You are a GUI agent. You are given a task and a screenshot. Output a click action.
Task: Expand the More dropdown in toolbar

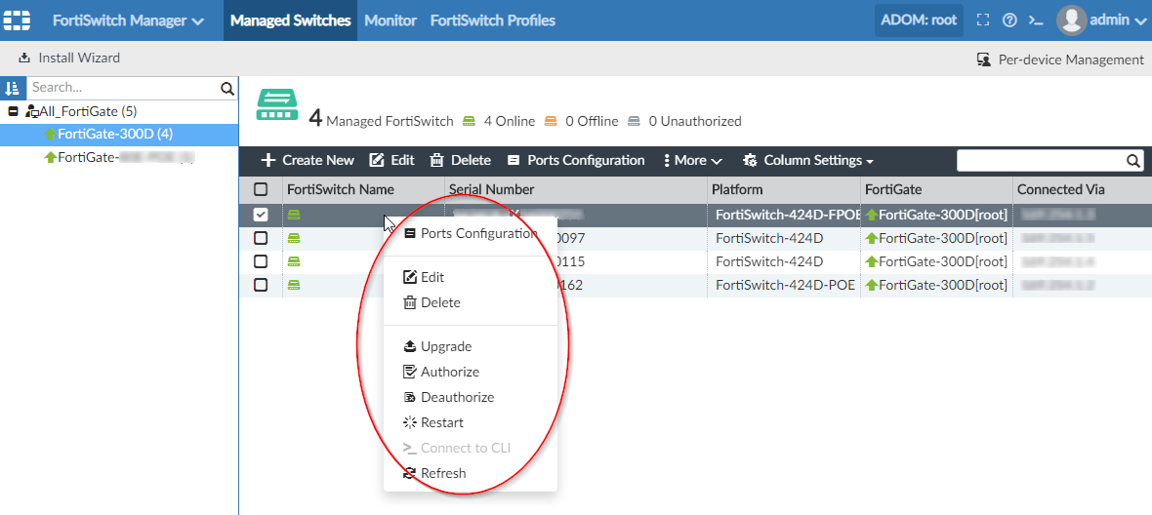tap(693, 161)
